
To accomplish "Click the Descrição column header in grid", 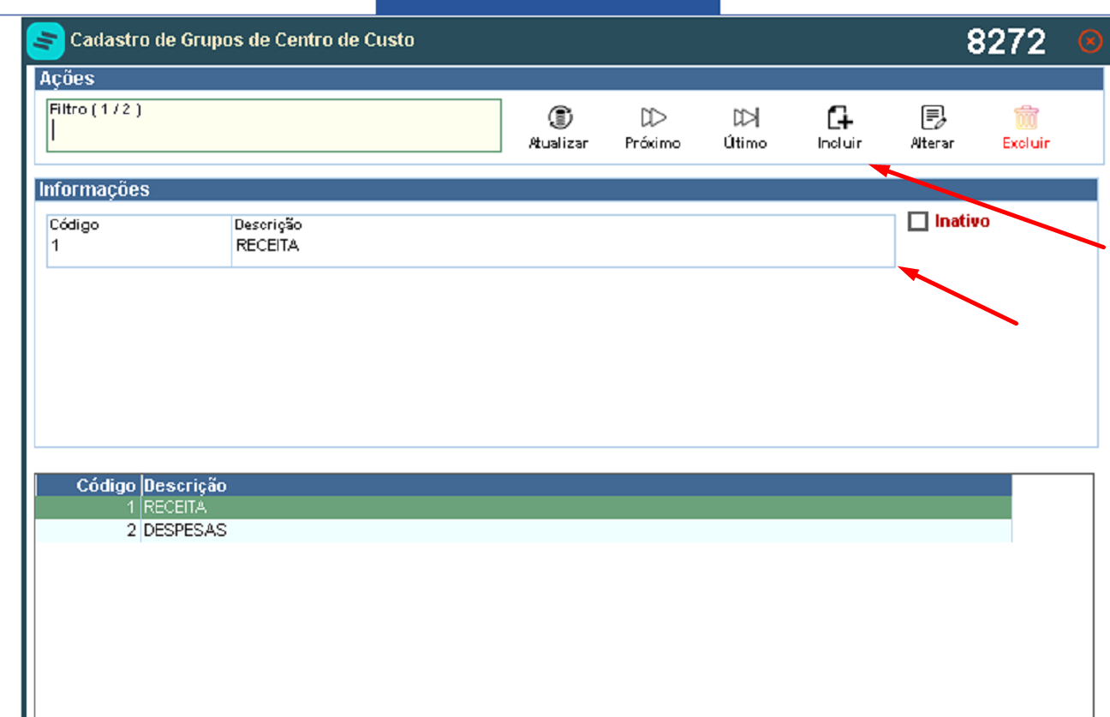I will point(186,486).
